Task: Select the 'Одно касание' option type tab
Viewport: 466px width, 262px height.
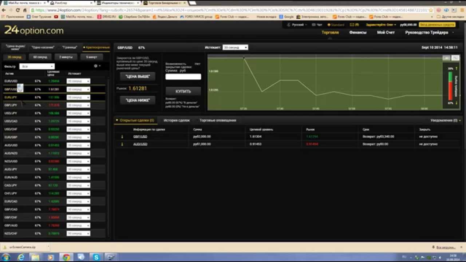Action: (x=43, y=47)
